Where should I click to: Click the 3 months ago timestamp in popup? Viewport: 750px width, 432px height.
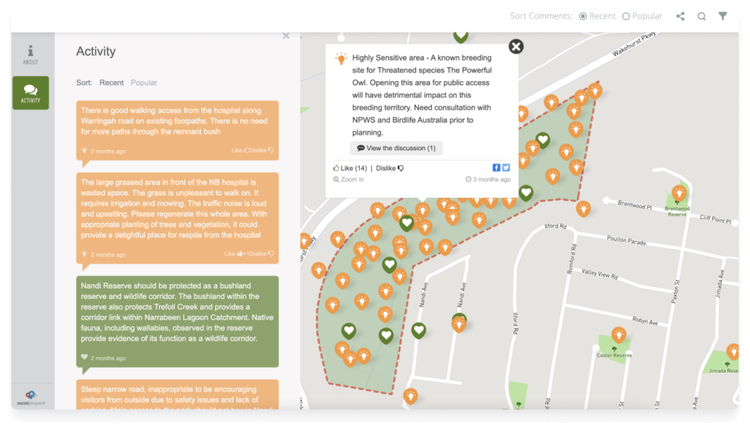(x=488, y=179)
